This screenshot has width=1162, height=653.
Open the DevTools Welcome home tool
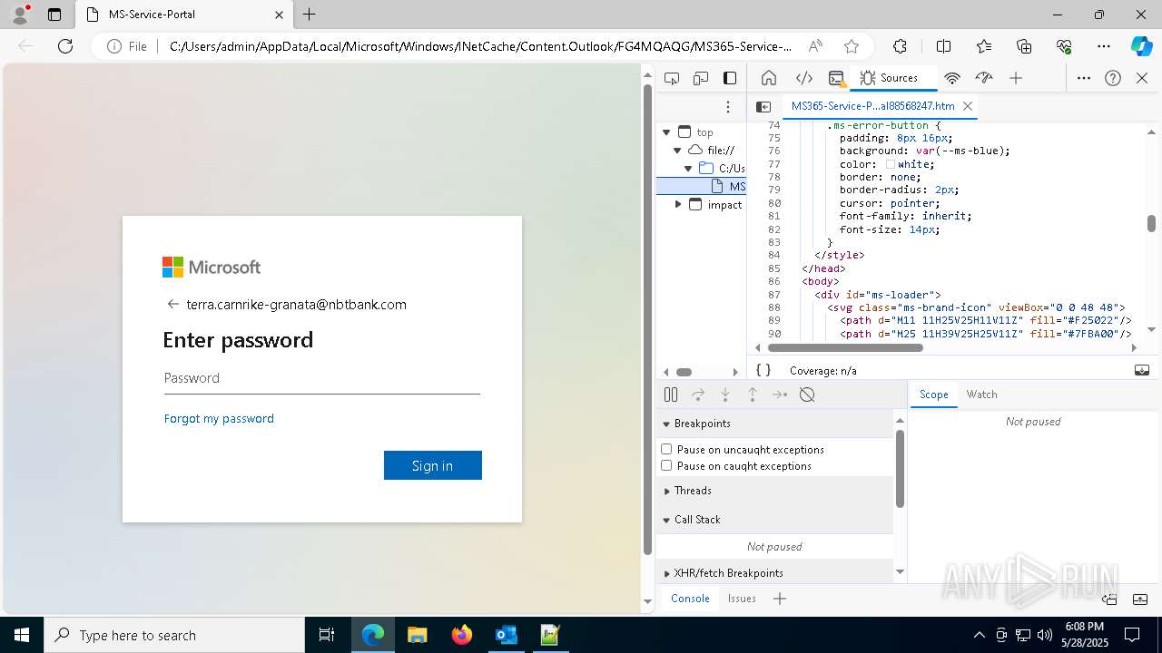pos(769,78)
